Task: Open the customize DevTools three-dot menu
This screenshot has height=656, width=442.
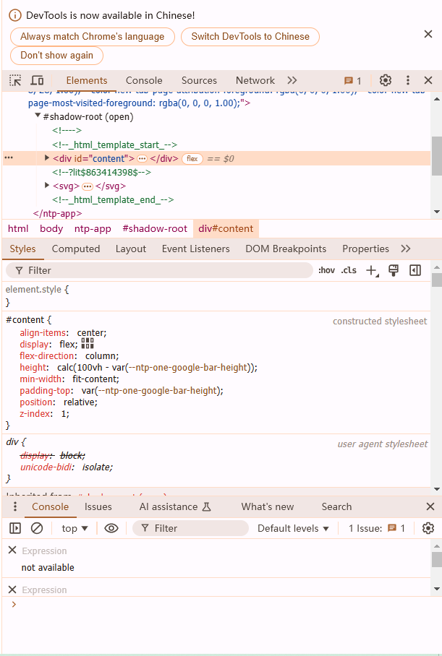Action: click(x=408, y=80)
